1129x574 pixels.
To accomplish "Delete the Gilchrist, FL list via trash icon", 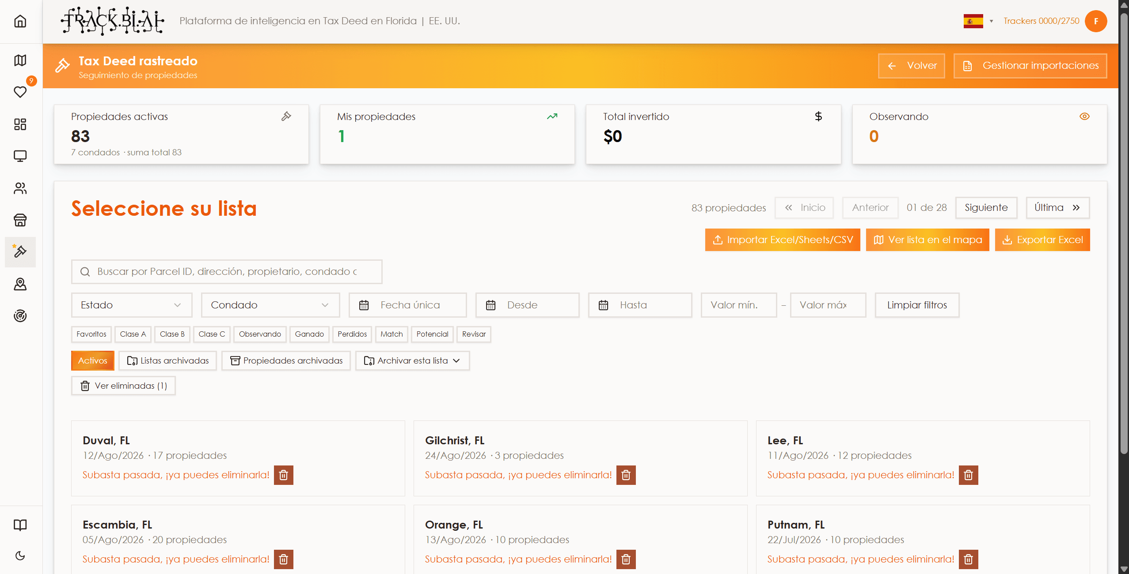I will (626, 475).
